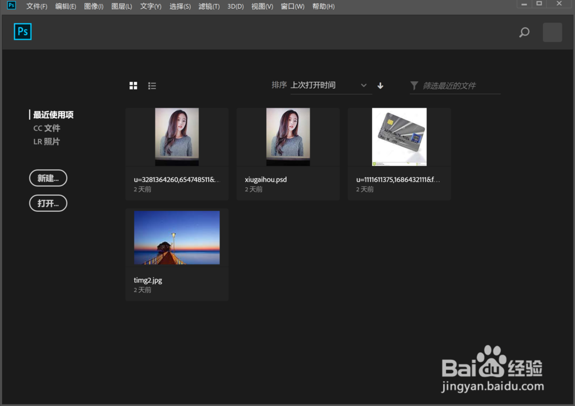Viewport: 575px width, 406px height.
Task: Click the Ps logo on the home screen
Action: coord(22,32)
